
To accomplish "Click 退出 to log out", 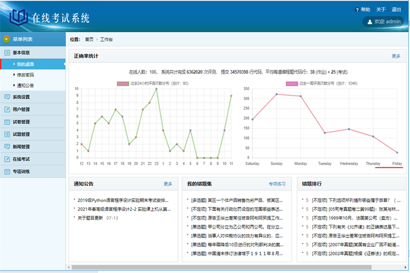I will coord(396,9).
